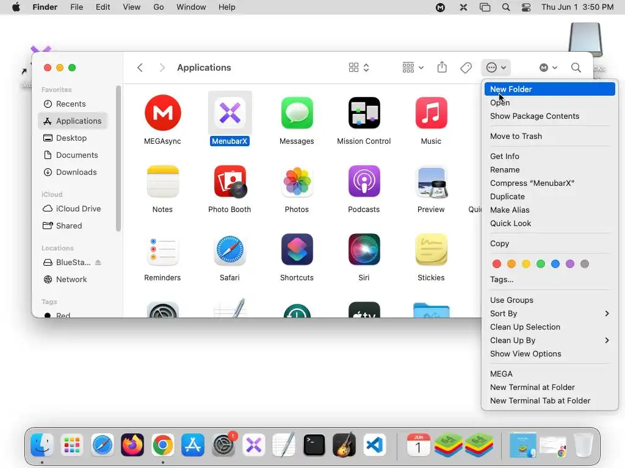Click the Spotlight search in menu bar
Viewport: 625px width, 468px height.
coord(506,7)
